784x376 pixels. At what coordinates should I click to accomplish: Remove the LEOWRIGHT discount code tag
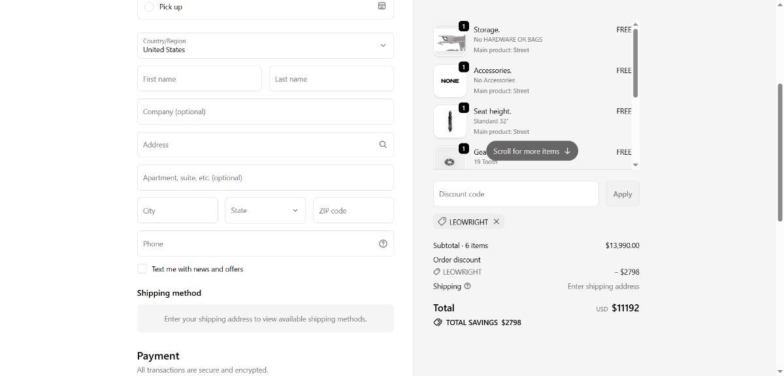click(497, 222)
